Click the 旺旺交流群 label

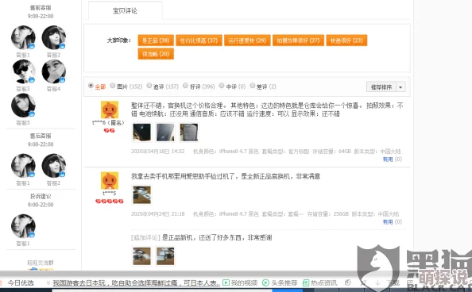click(x=41, y=263)
